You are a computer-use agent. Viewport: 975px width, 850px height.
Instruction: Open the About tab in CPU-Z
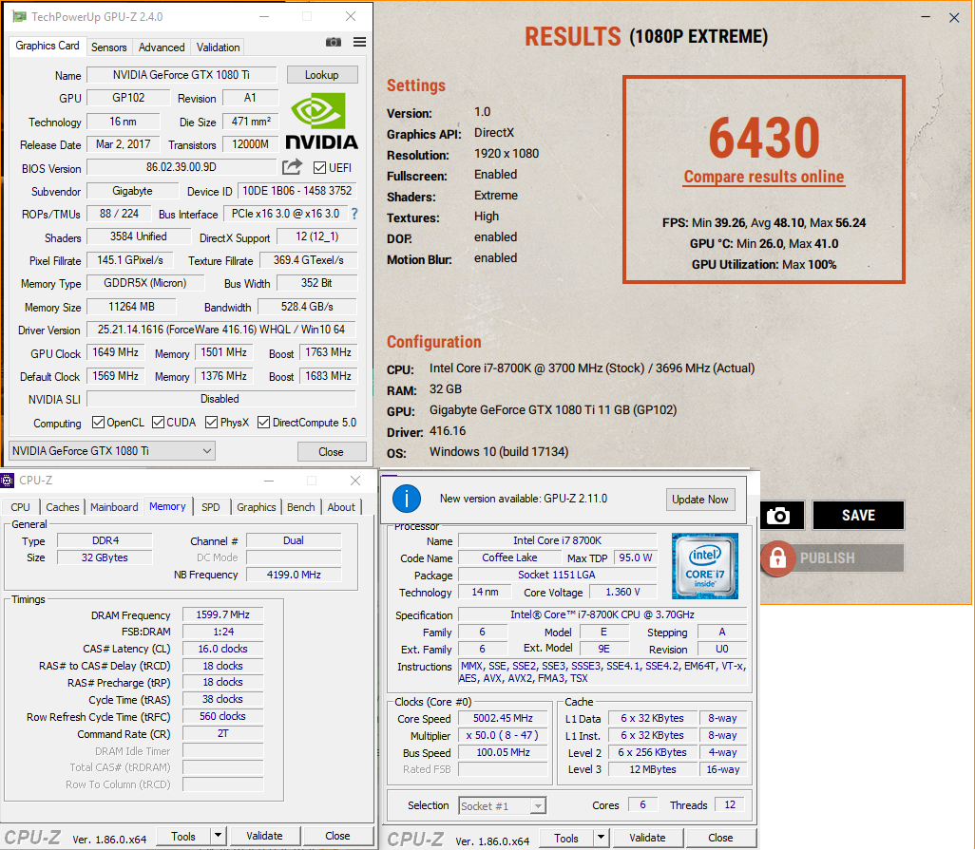341,507
